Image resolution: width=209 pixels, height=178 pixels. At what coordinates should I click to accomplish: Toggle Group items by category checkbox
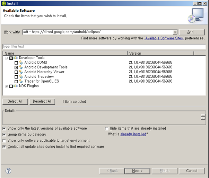[4, 134]
